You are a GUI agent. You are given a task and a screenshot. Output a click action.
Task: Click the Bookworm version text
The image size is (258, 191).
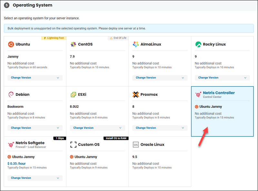(15, 107)
